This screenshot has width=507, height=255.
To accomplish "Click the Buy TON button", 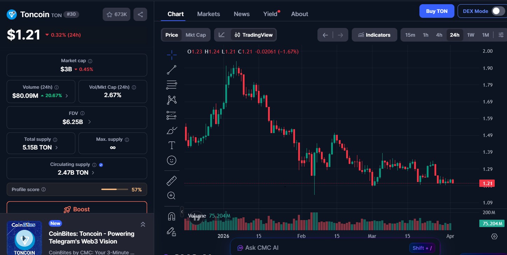I will (x=437, y=11).
